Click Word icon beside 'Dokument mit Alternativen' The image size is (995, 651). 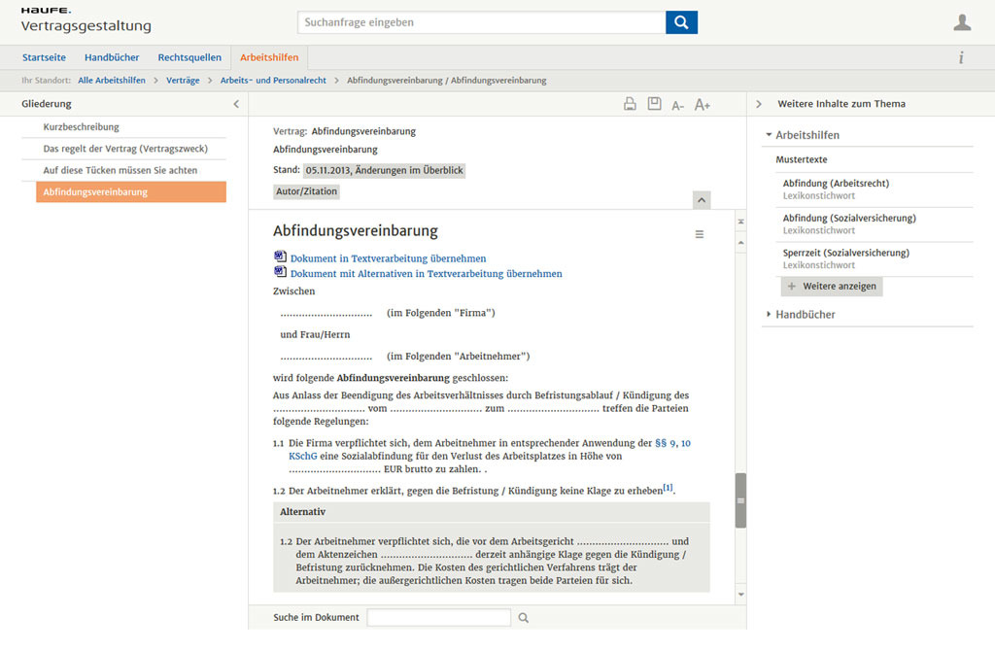tap(280, 271)
